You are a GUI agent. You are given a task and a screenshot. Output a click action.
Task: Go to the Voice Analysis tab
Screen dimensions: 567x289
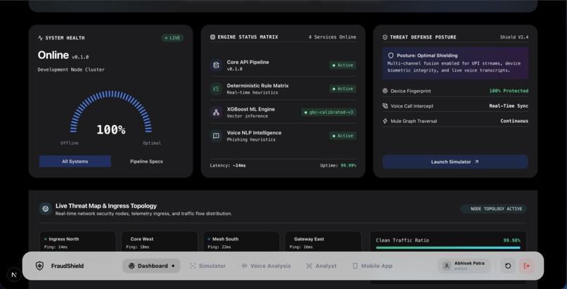[x=266, y=266]
